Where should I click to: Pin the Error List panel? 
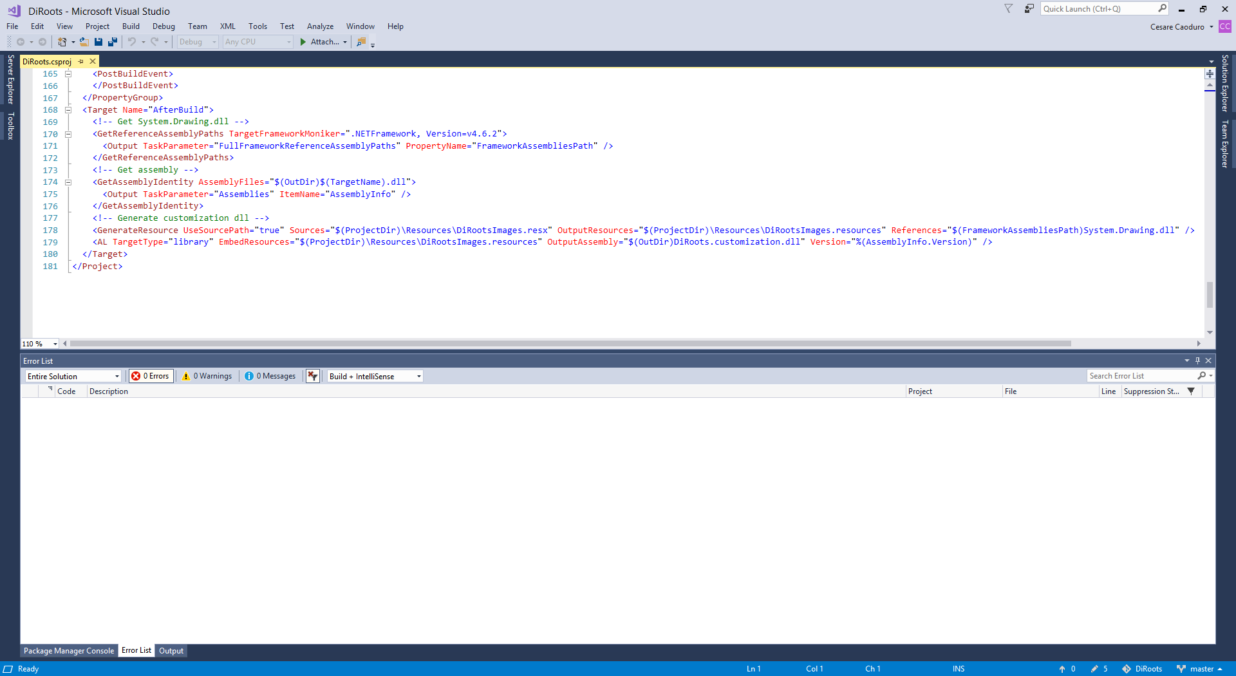coord(1197,361)
